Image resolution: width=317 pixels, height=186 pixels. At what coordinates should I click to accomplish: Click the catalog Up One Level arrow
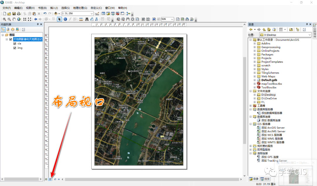(264, 30)
